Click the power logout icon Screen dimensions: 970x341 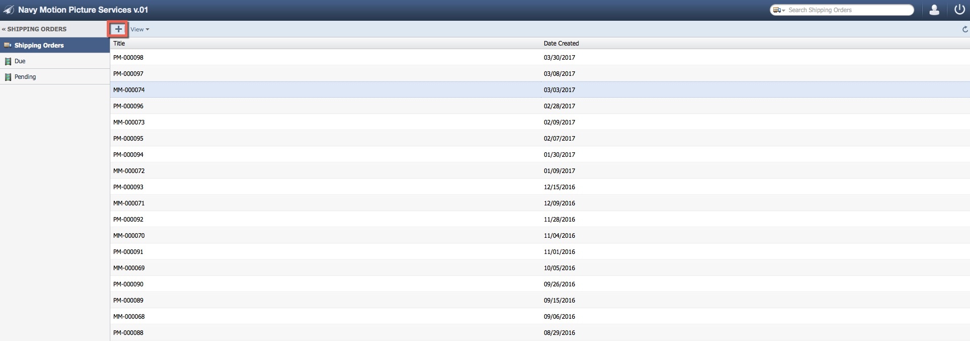(959, 10)
